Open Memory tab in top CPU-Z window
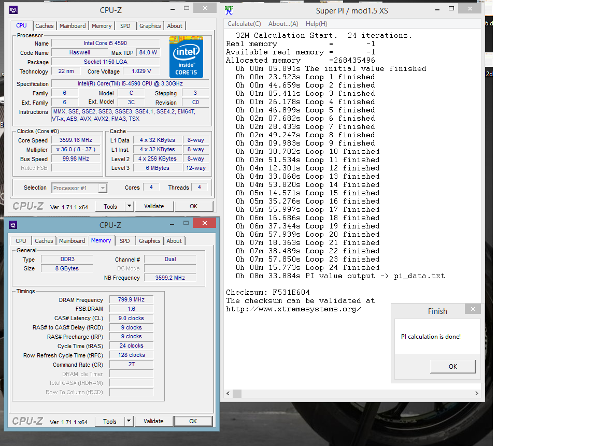 pyautogui.click(x=102, y=26)
